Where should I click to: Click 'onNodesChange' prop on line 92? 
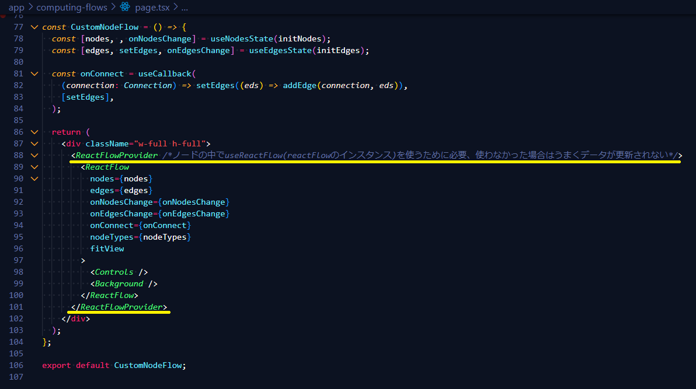121,202
